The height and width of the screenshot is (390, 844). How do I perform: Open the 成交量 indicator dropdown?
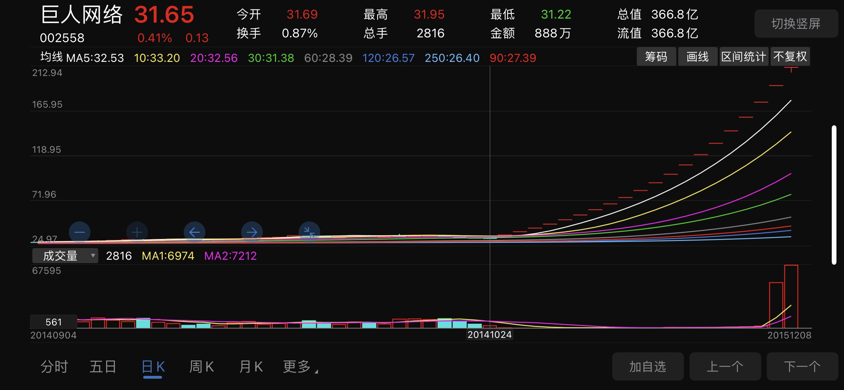click(x=65, y=256)
